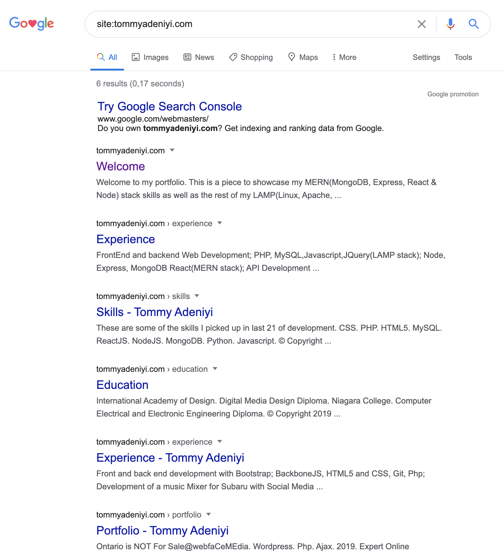The image size is (504, 551).
Task: Expand the arrow beside the portfolio breadcrumb
Action: pos(209,515)
